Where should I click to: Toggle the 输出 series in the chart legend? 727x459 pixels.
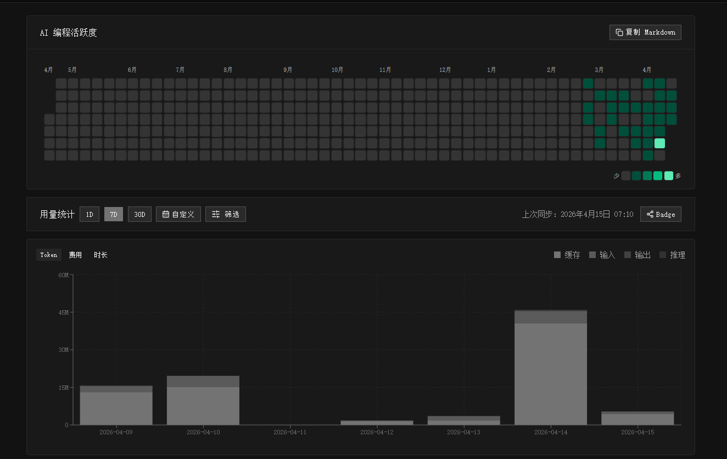pos(637,255)
